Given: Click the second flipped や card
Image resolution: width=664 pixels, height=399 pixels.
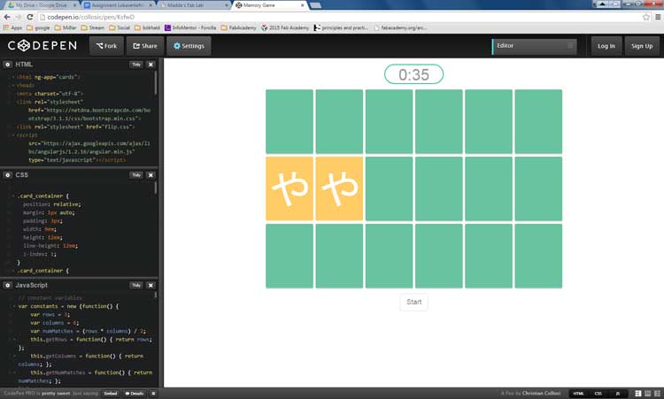Looking at the screenshot, I should tap(339, 188).
